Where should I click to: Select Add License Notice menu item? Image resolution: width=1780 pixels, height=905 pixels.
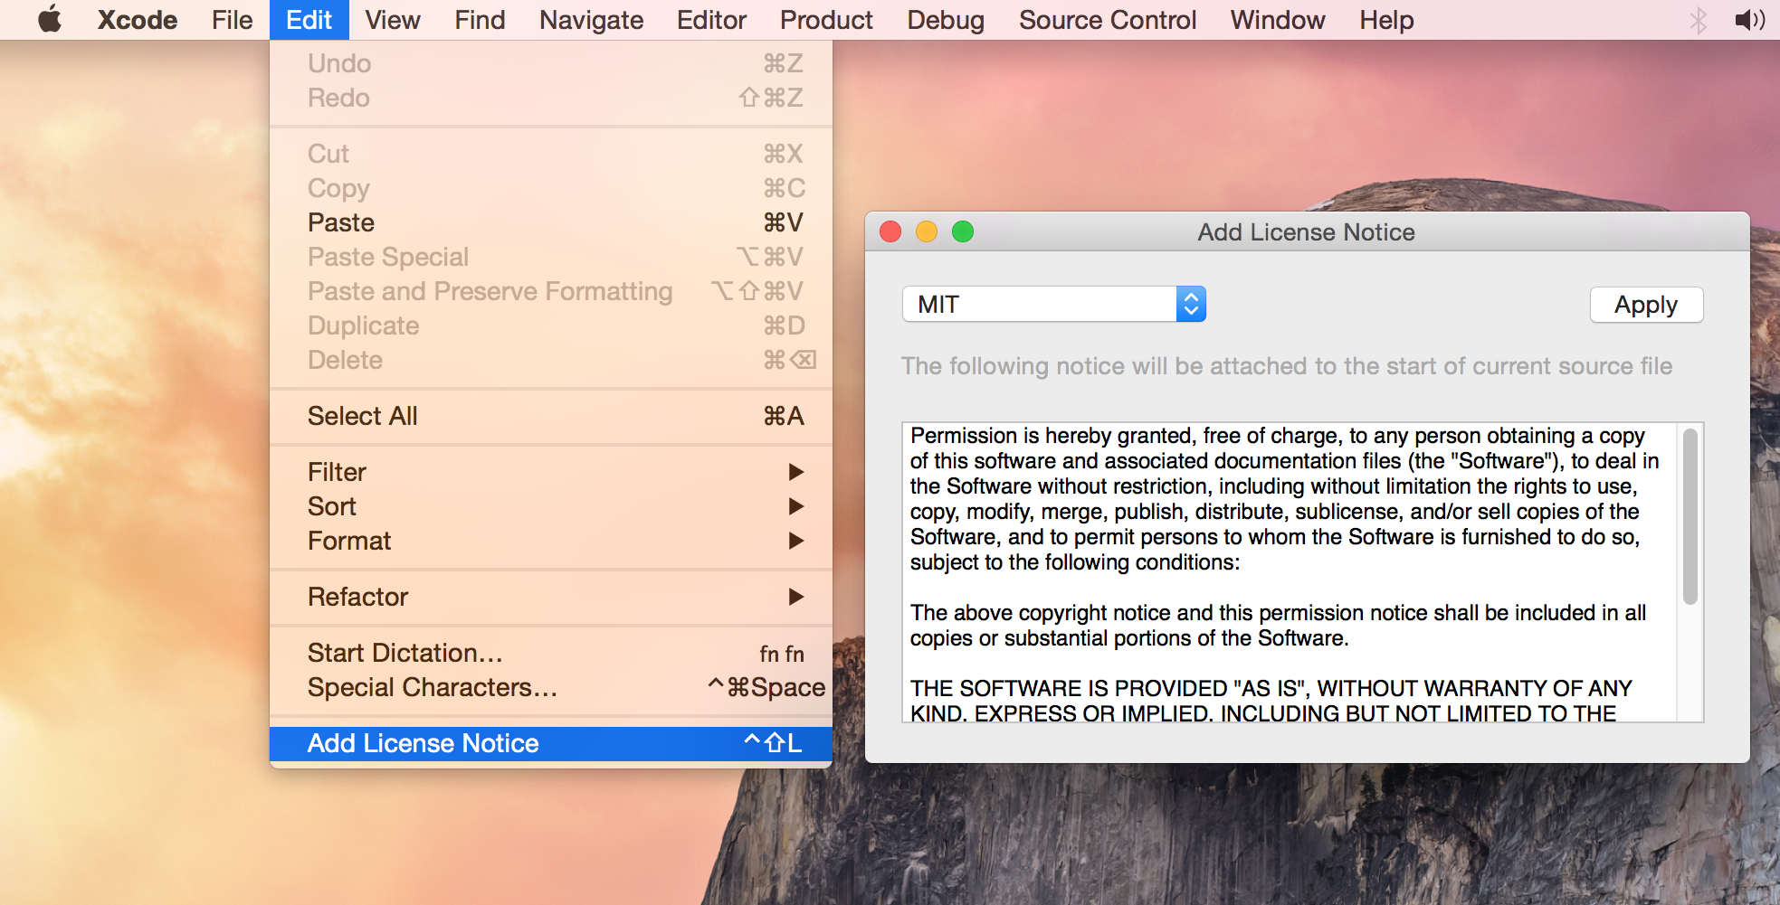click(x=551, y=743)
